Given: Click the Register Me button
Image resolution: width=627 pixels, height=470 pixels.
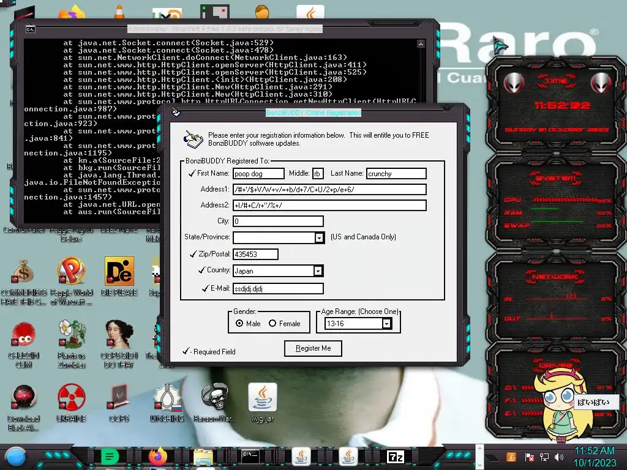Looking at the screenshot, I should click(313, 348).
